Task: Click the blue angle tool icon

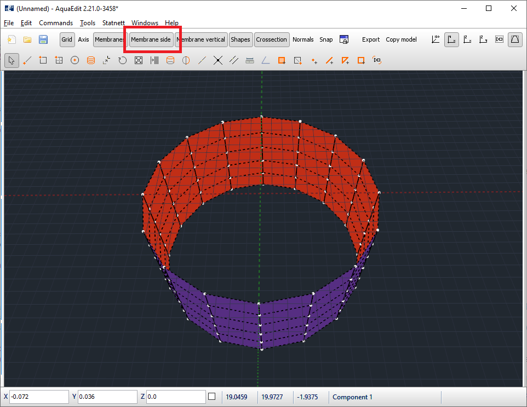Action: tap(266, 60)
